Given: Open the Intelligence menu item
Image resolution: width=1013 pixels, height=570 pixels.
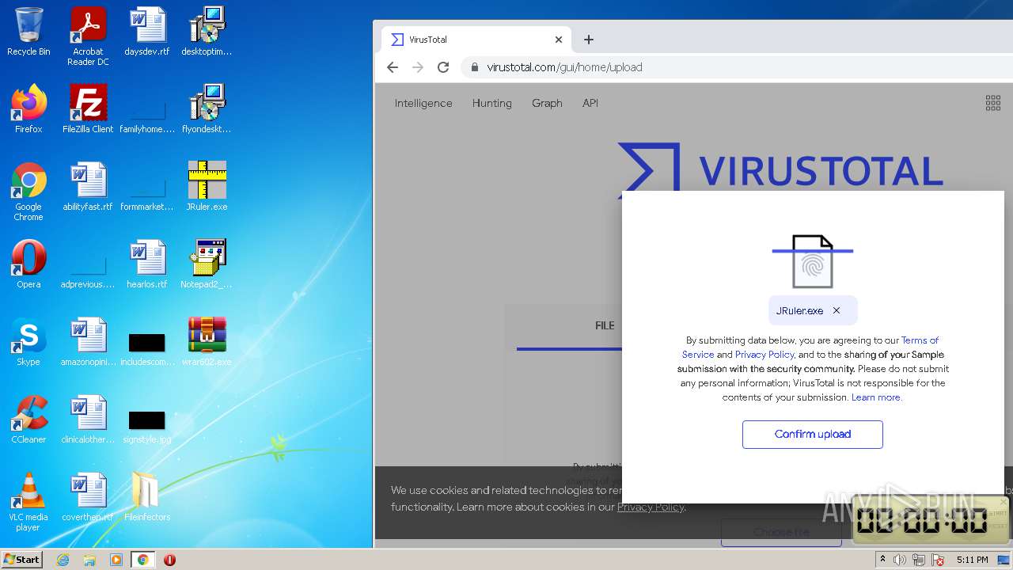Looking at the screenshot, I should coord(423,103).
